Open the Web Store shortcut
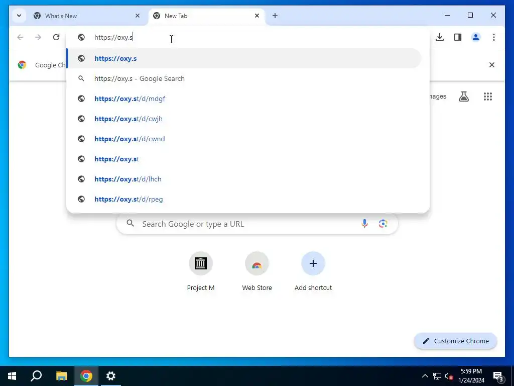Viewport: 514px width, 386px height. [x=257, y=271]
